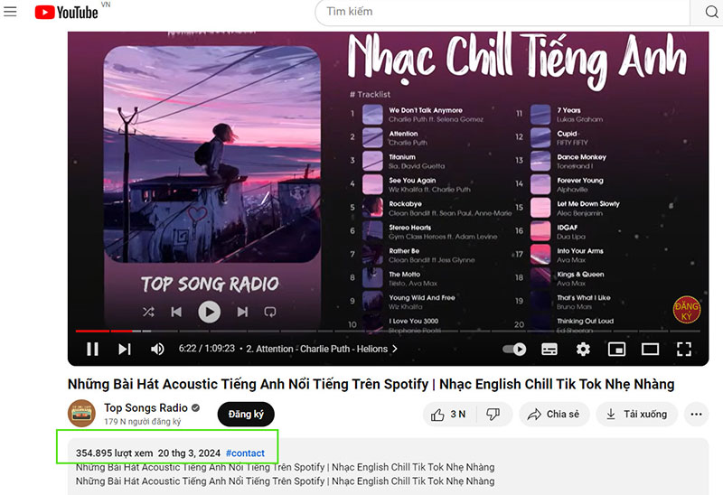Enable miniplayer mode

tap(616, 349)
